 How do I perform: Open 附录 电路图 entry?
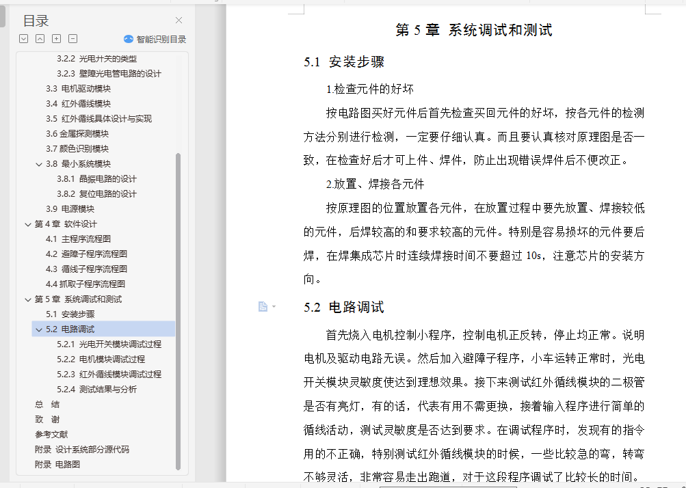point(57,464)
